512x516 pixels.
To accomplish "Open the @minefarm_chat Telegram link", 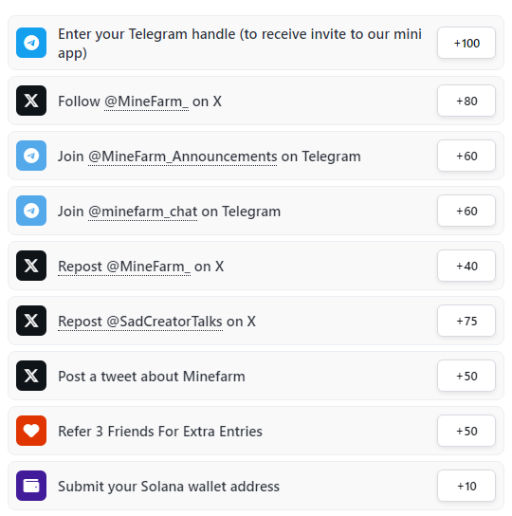I will (x=143, y=212).
